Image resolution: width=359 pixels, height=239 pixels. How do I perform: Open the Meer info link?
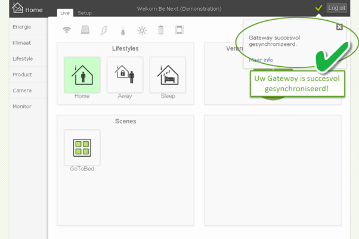(x=261, y=60)
